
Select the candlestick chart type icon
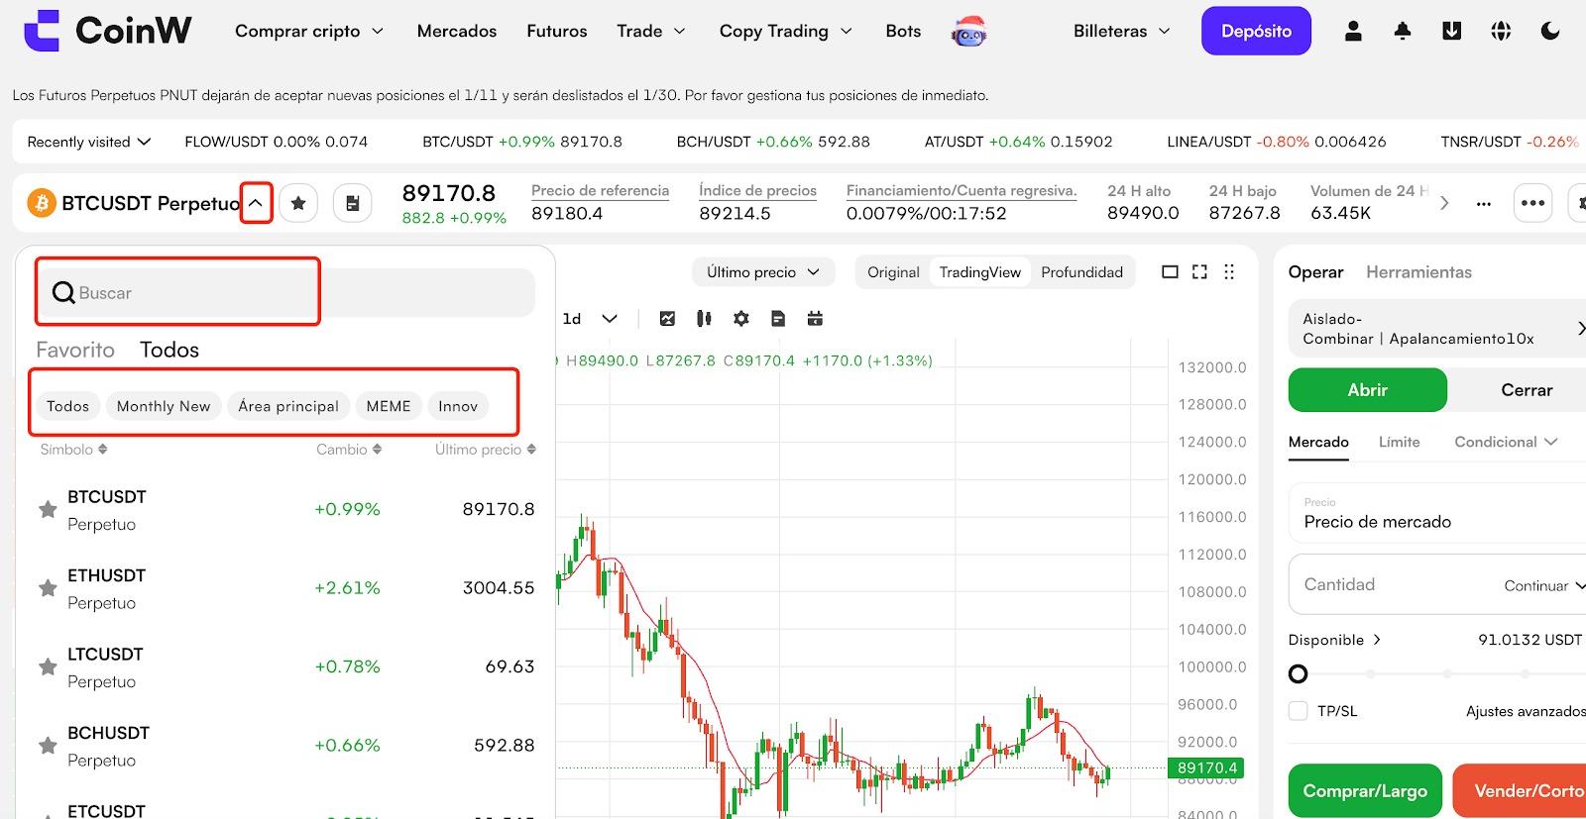point(704,319)
